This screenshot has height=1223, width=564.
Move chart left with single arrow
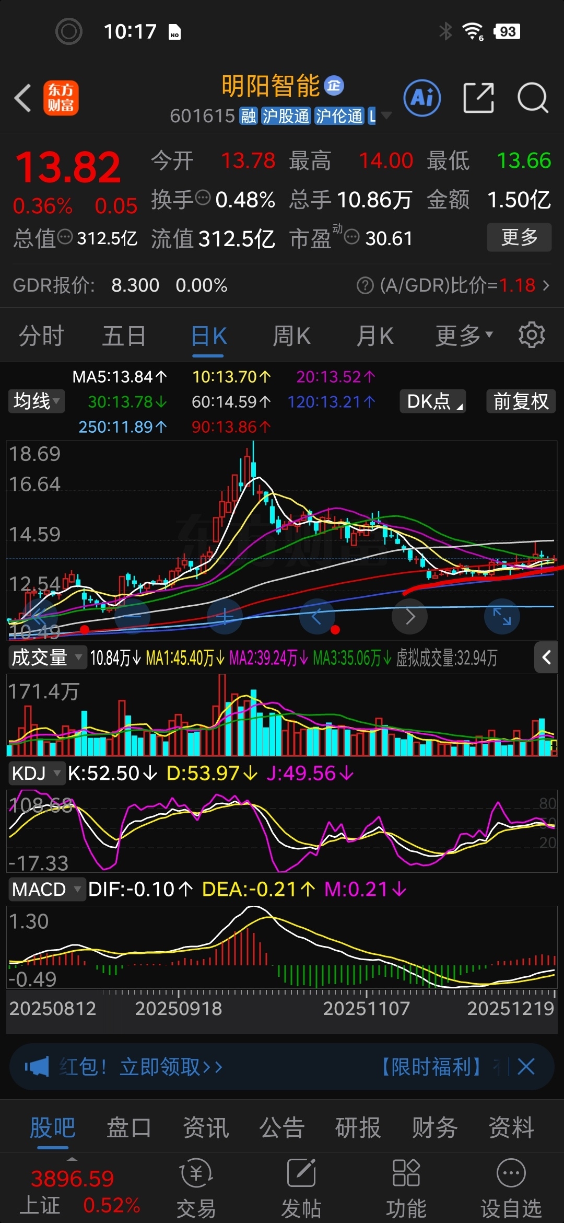click(x=317, y=617)
